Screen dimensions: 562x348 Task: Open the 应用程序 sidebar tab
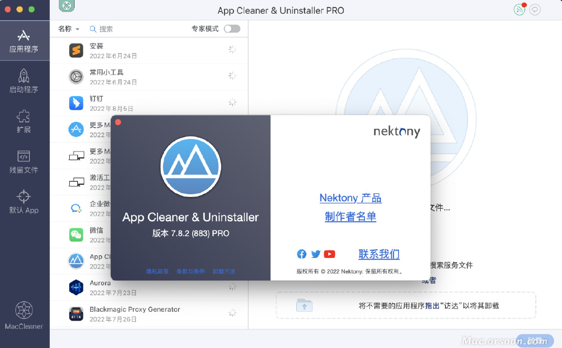24,41
